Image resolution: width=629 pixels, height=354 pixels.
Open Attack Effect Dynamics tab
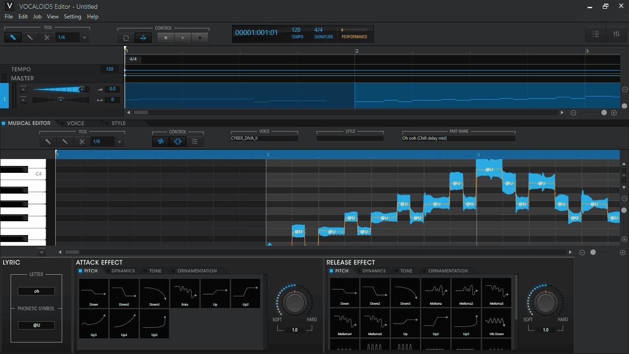pos(123,271)
